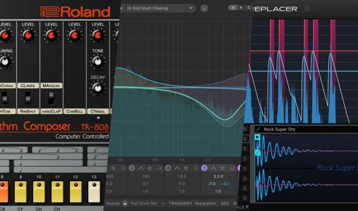Click the upper Rock Super Dry waveform
Image resolution: width=358 pixels, height=211 pixels.
(x=307, y=150)
